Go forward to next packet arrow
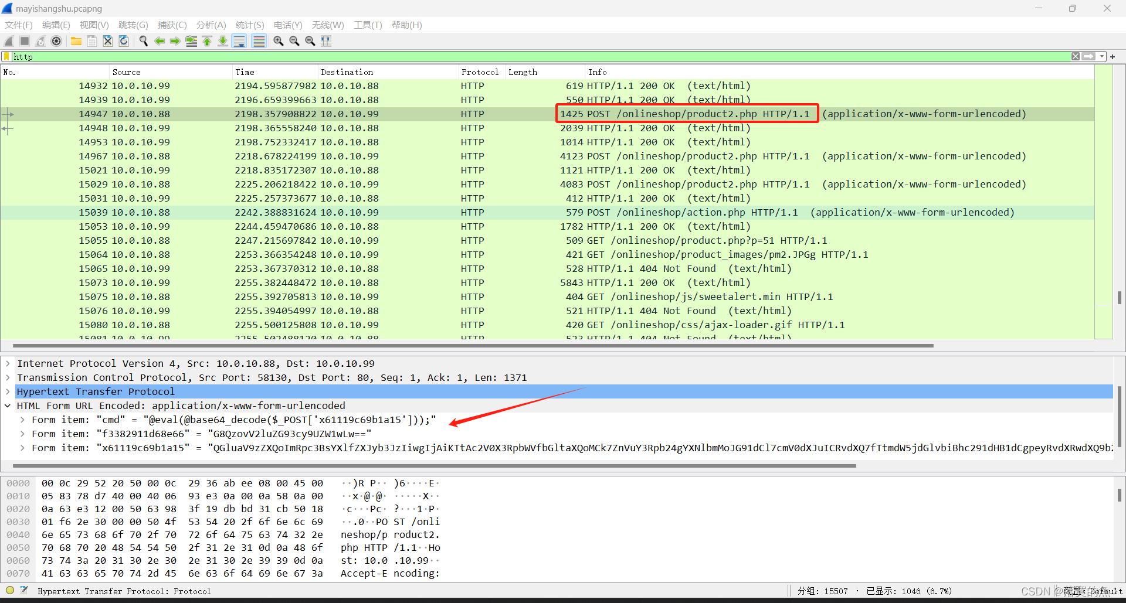This screenshot has height=603, width=1126. click(x=175, y=41)
